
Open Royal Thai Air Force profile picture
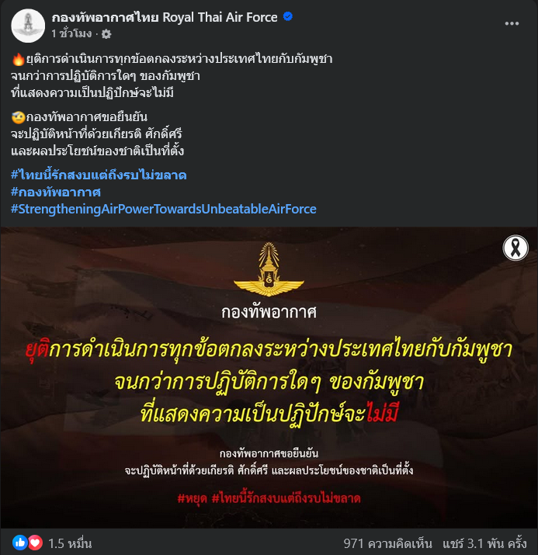[x=28, y=26]
